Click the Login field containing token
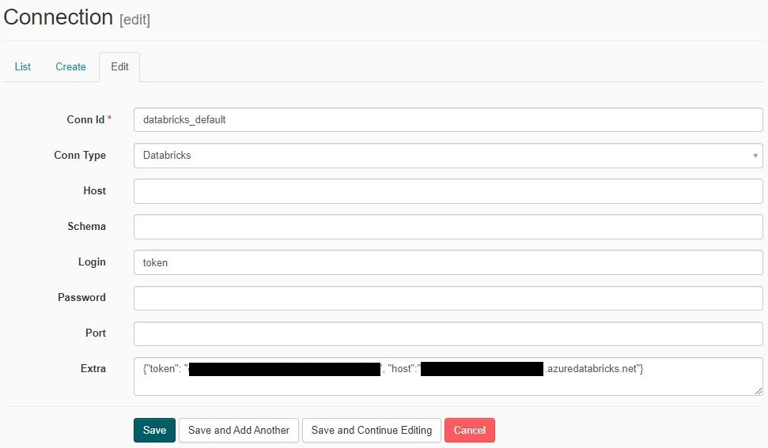Image resolution: width=768 pixels, height=448 pixels. tap(448, 262)
